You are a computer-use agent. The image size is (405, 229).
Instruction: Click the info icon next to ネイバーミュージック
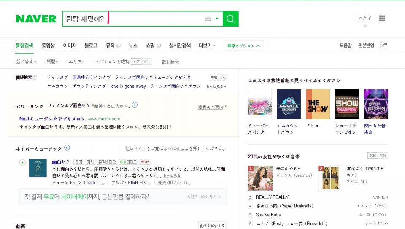click(x=67, y=148)
